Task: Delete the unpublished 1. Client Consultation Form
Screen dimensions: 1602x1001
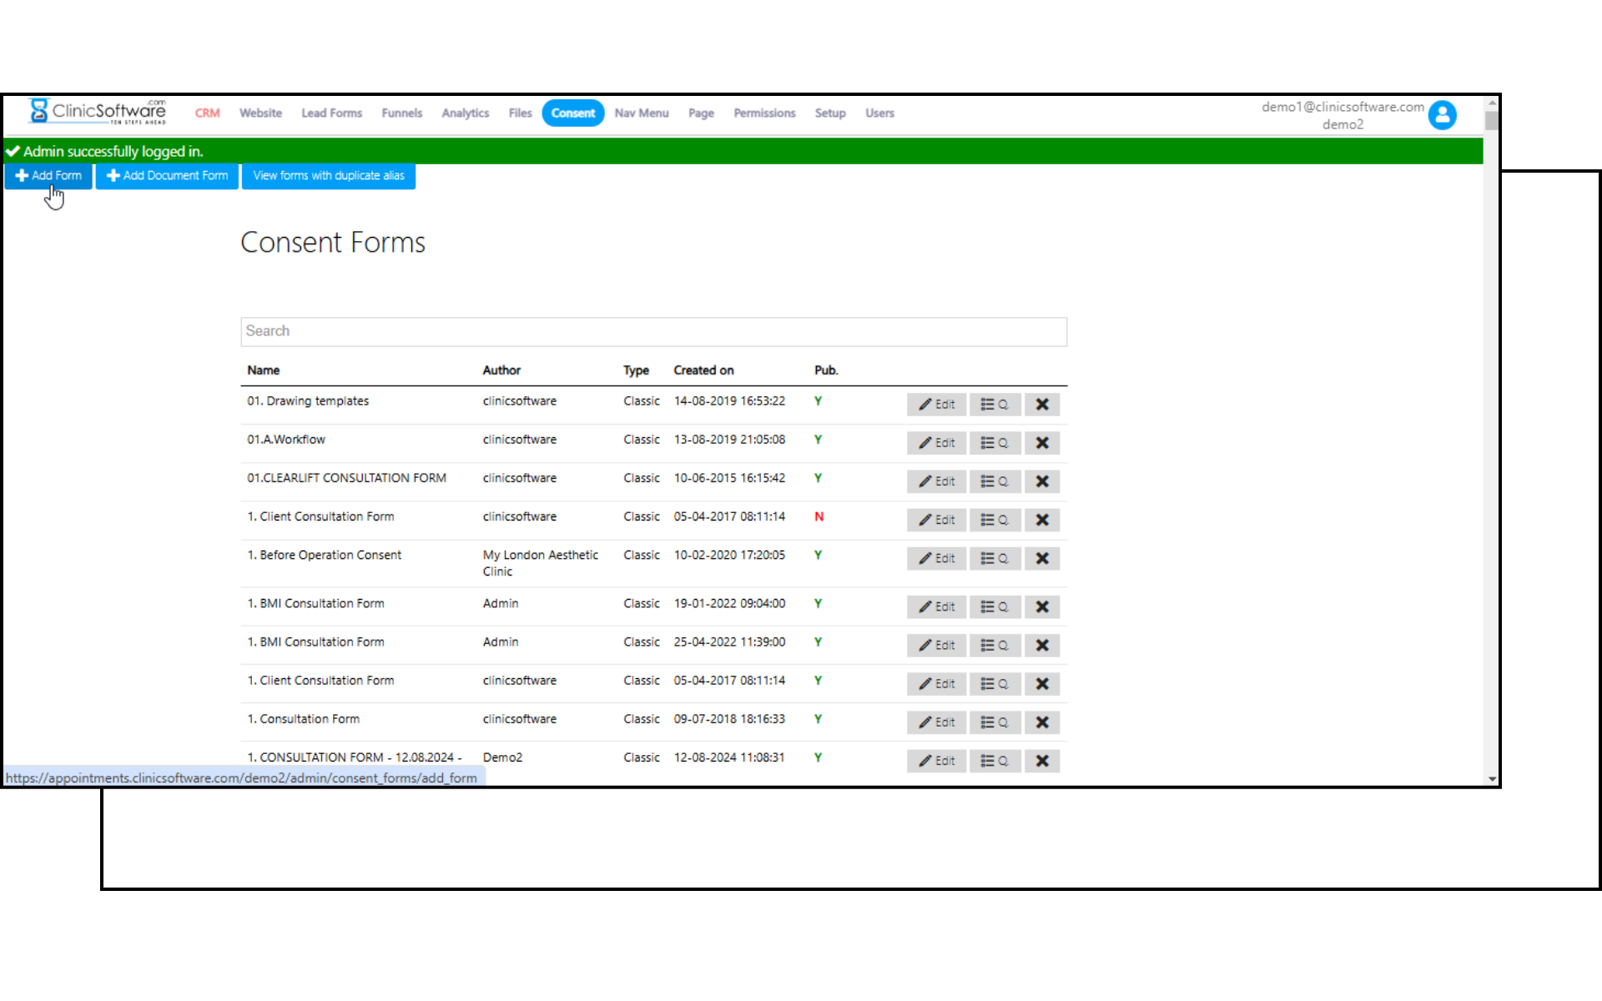Action: click(x=1041, y=520)
